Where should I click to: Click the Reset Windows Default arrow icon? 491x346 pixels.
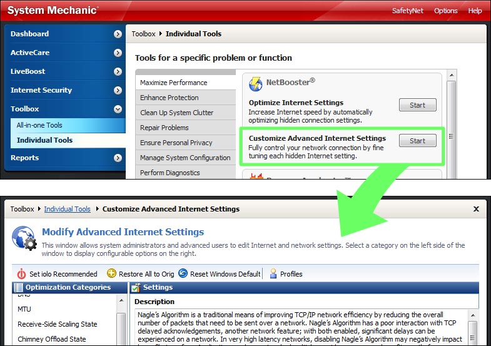pos(183,273)
